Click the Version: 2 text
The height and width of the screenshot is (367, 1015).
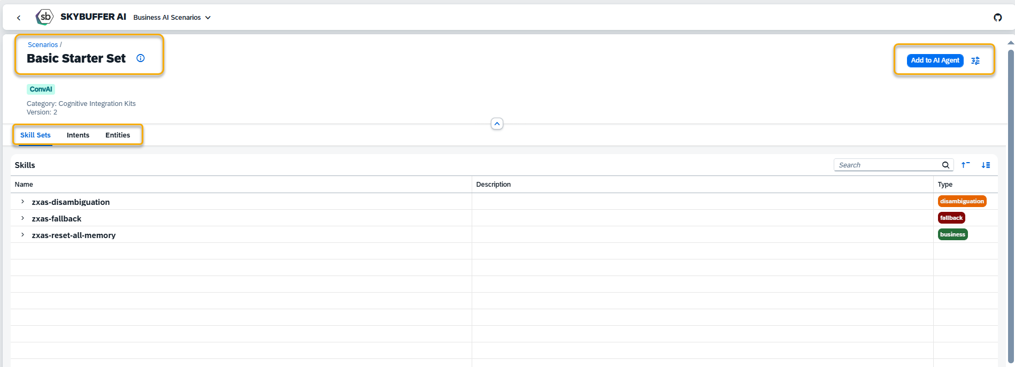(x=42, y=112)
